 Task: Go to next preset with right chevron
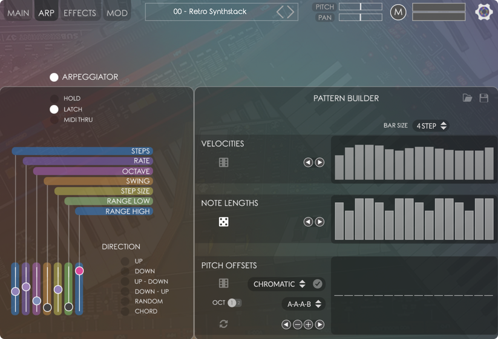(x=290, y=12)
